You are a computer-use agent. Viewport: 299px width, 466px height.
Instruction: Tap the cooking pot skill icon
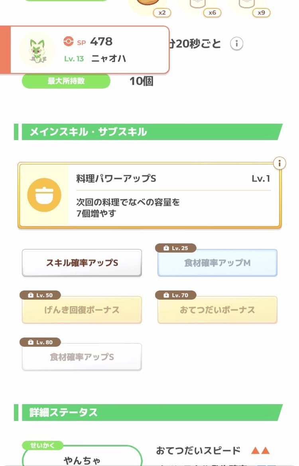(x=44, y=195)
